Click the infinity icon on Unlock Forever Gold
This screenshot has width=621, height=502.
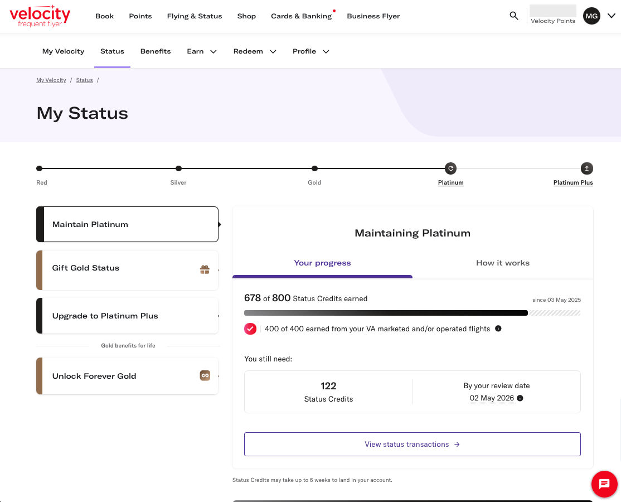tap(205, 375)
